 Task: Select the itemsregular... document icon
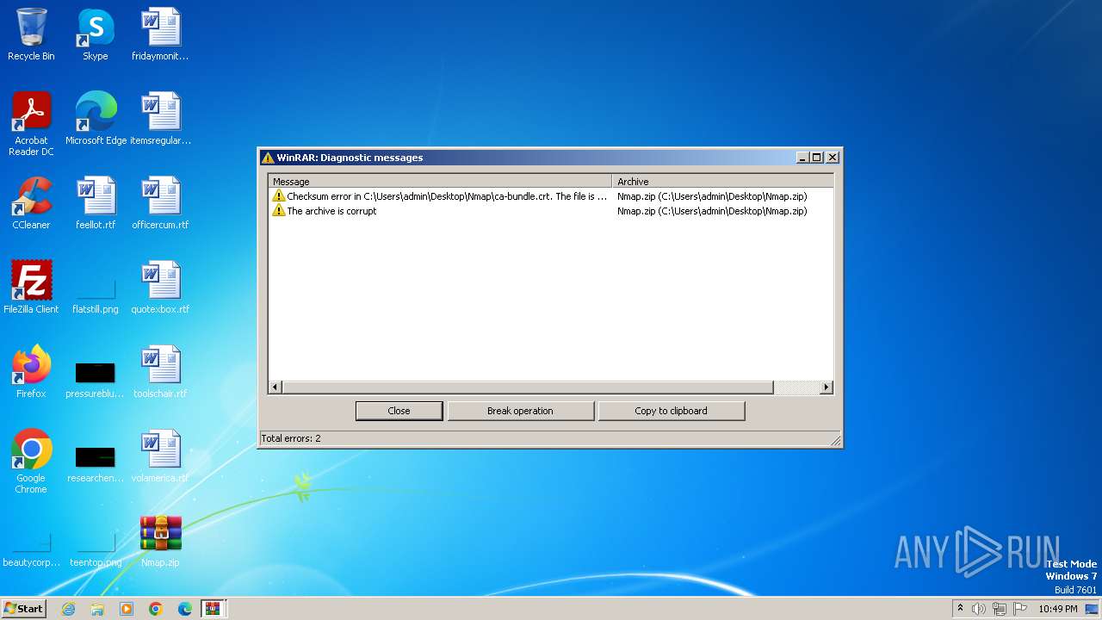[160, 119]
